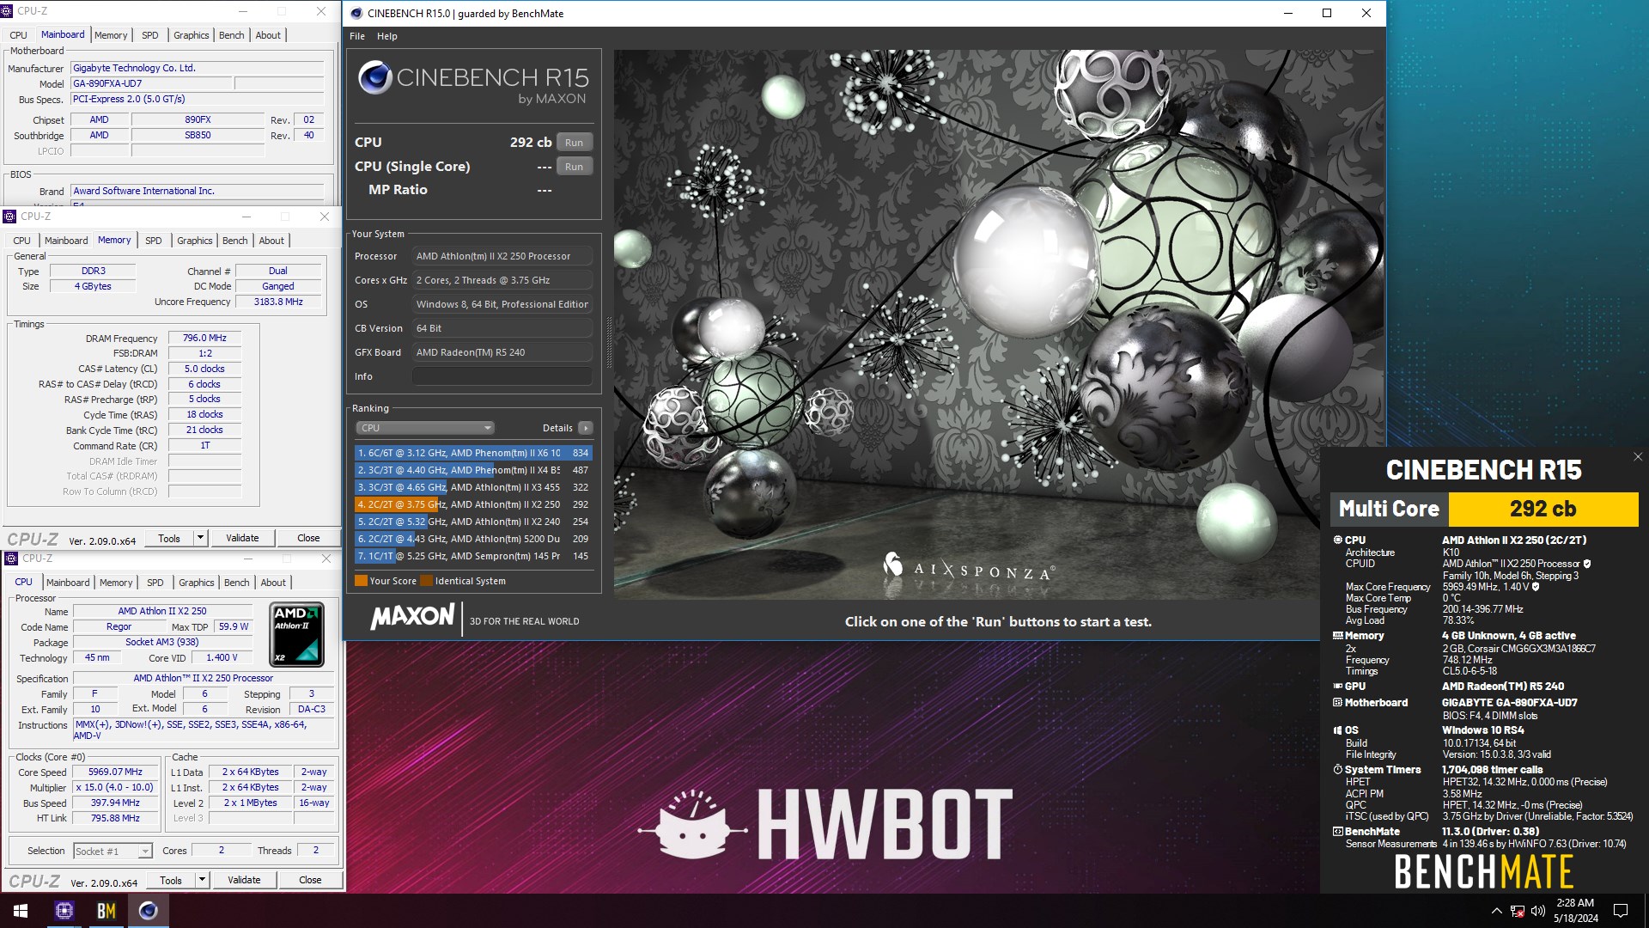The width and height of the screenshot is (1649, 928).
Task: Select ranking row 3 Athlon II X3 455
Action: (x=473, y=487)
